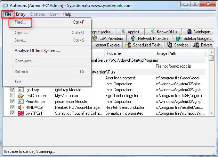Click the Autoruns title bar icon
The image size is (218, 157).
pyautogui.click(x=6, y=6)
